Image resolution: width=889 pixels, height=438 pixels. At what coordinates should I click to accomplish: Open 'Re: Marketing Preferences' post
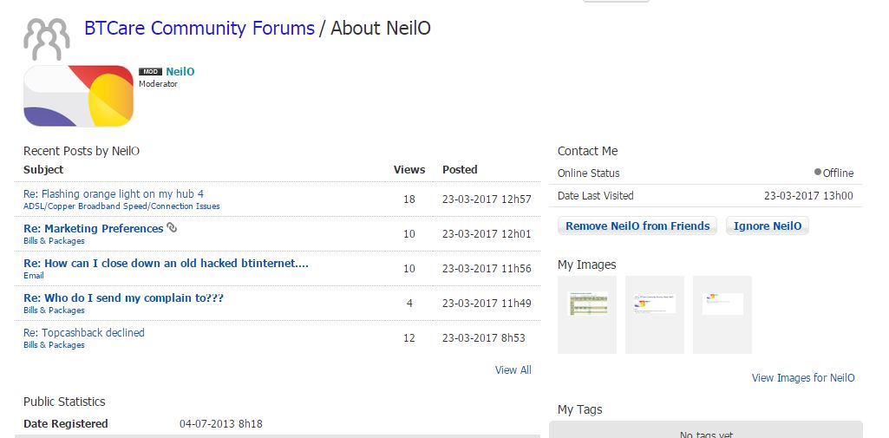coord(94,228)
